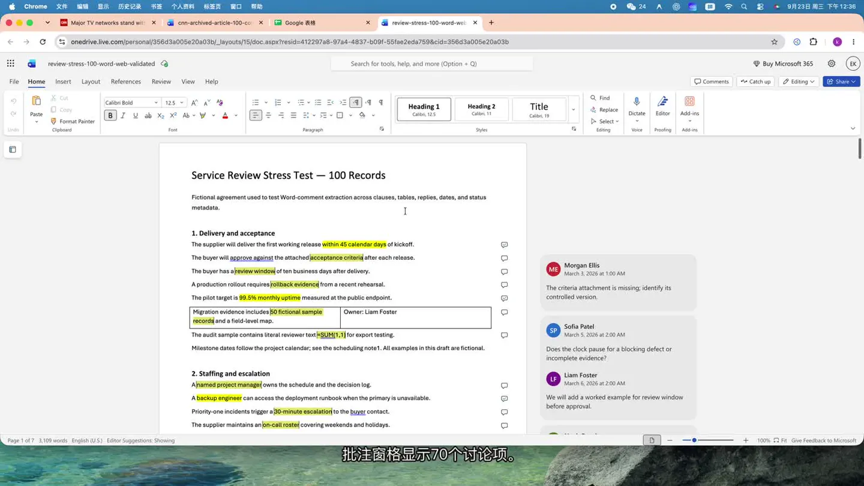This screenshot has height=486, width=864.
Task: Expand the font name Calibri Bold dropdown
Action: point(156,103)
